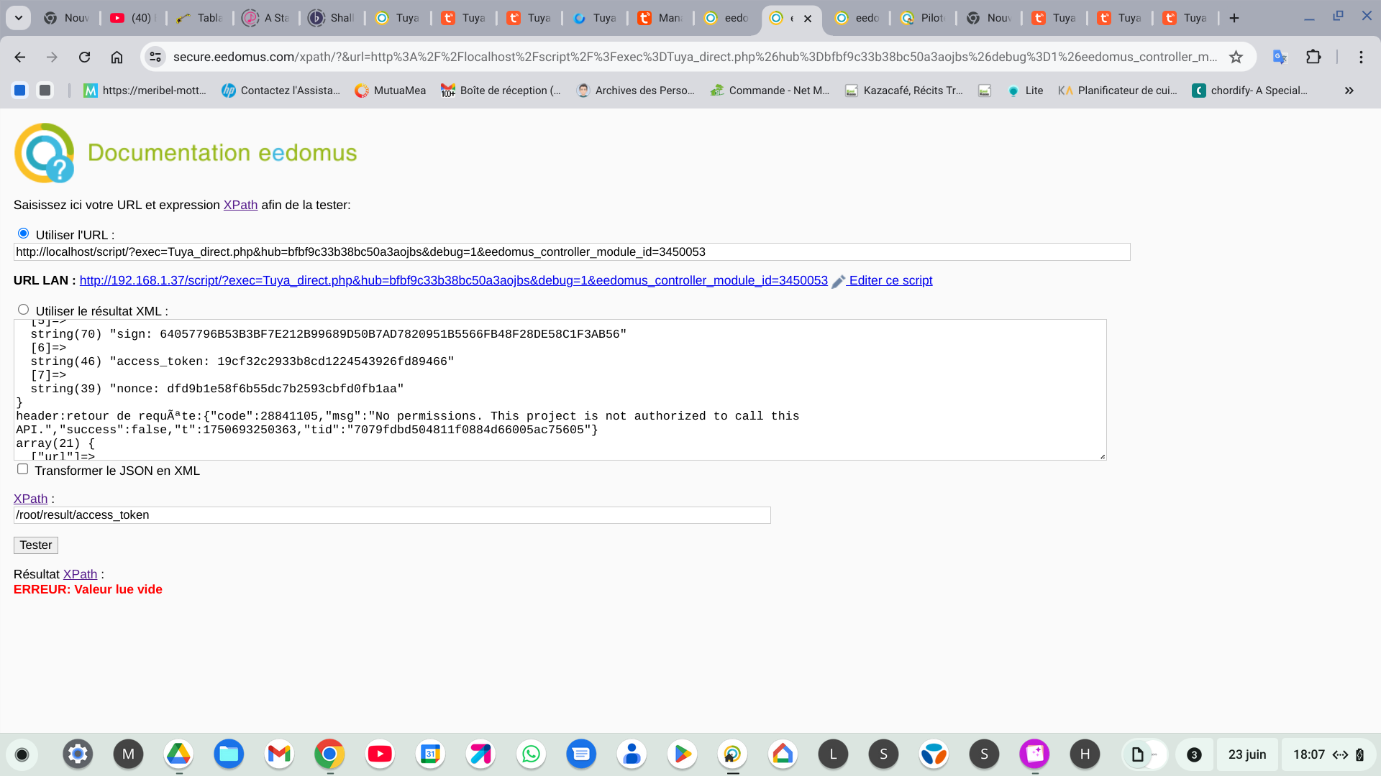Viewport: 1381px width, 776px height.
Task: Click the Documentation eedomus logo
Action: click(x=186, y=152)
